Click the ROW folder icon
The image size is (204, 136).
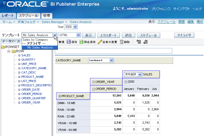pos(14,51)
